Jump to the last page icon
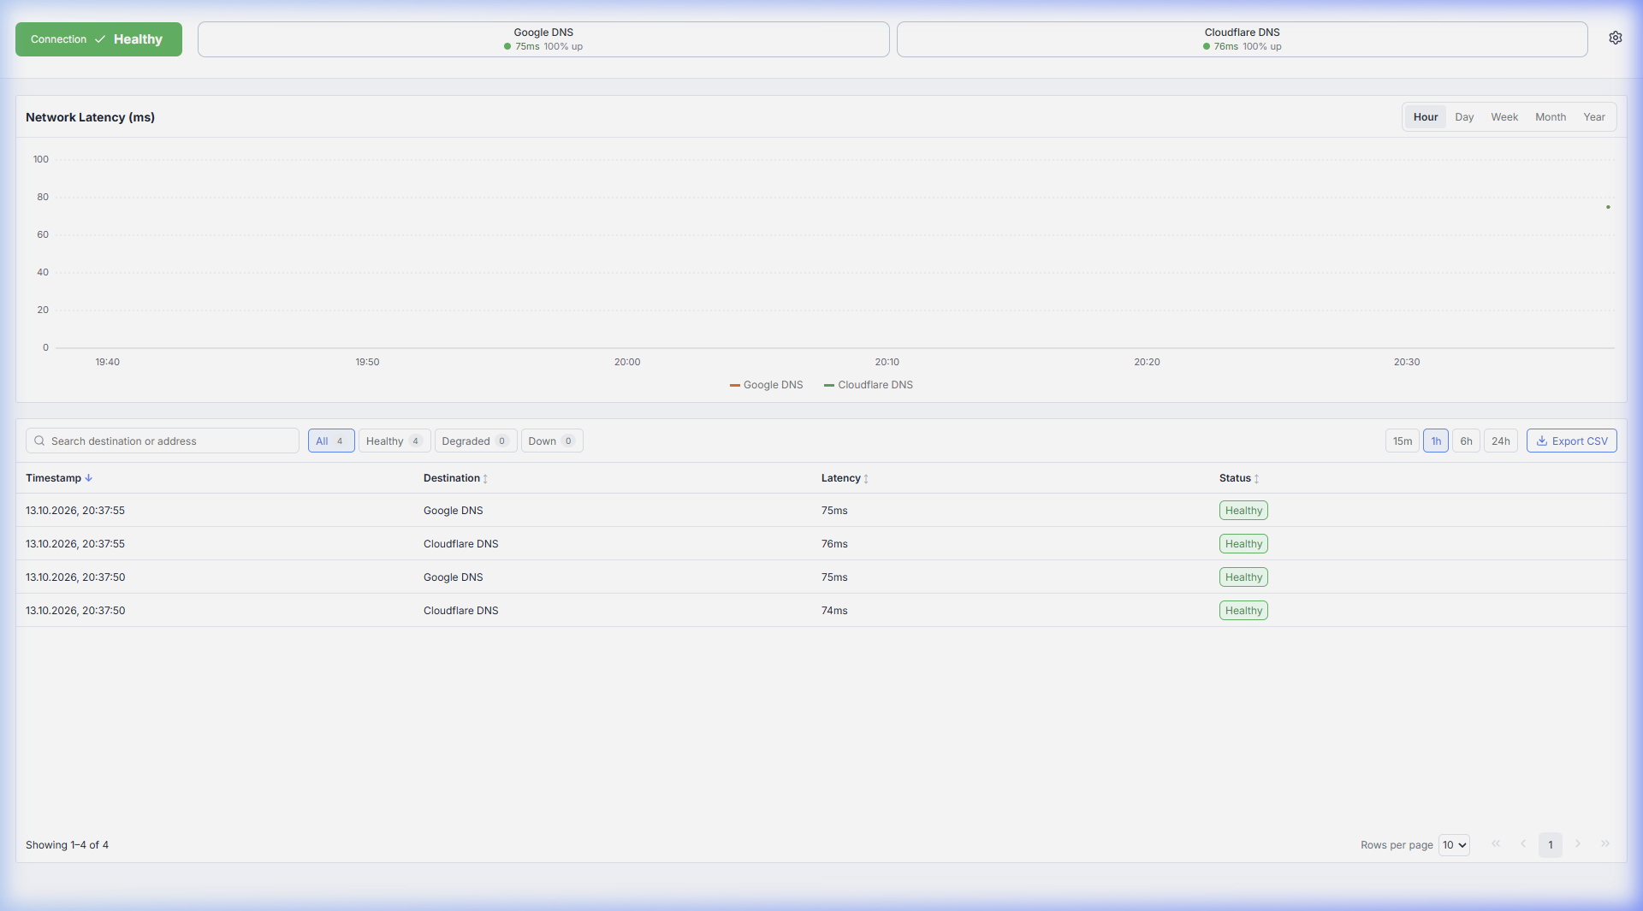Image resolution: width=1643 pixels, height=911 pixels. (1605, 844)
